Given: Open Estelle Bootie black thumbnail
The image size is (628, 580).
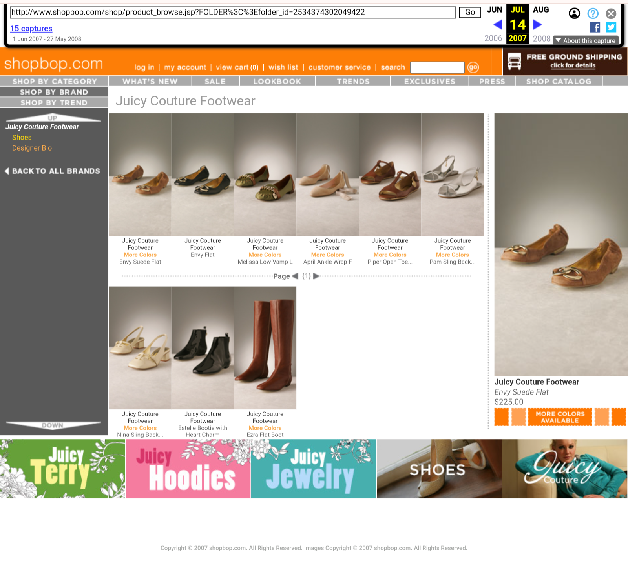Looking at the screenshot, I should click(x=203, y=348).
